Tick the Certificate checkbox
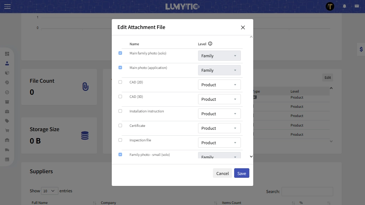Viewport: 365px width, 205px height. 120,125
